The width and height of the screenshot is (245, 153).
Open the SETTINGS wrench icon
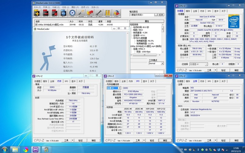[99, 13]
